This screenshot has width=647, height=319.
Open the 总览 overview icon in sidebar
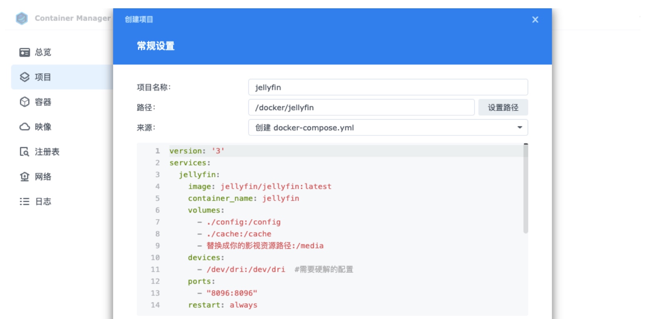click(x=24, y=52)
